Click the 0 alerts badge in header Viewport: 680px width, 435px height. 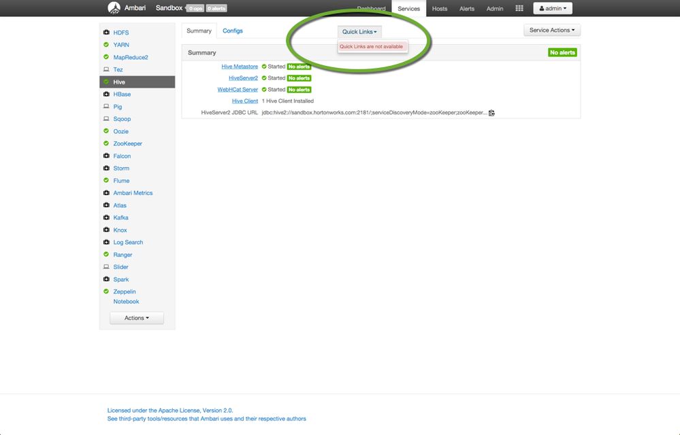(x=216, y=8)
